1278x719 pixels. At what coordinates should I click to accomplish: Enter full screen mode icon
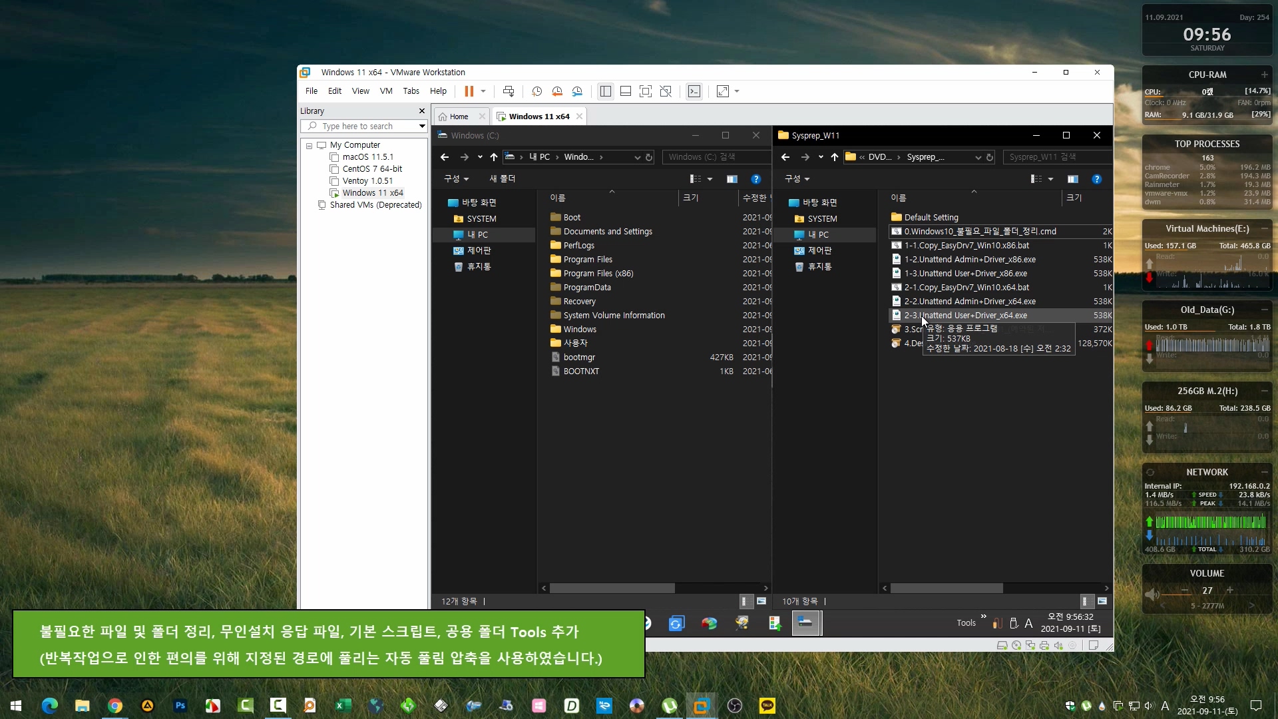coord(645,91)
